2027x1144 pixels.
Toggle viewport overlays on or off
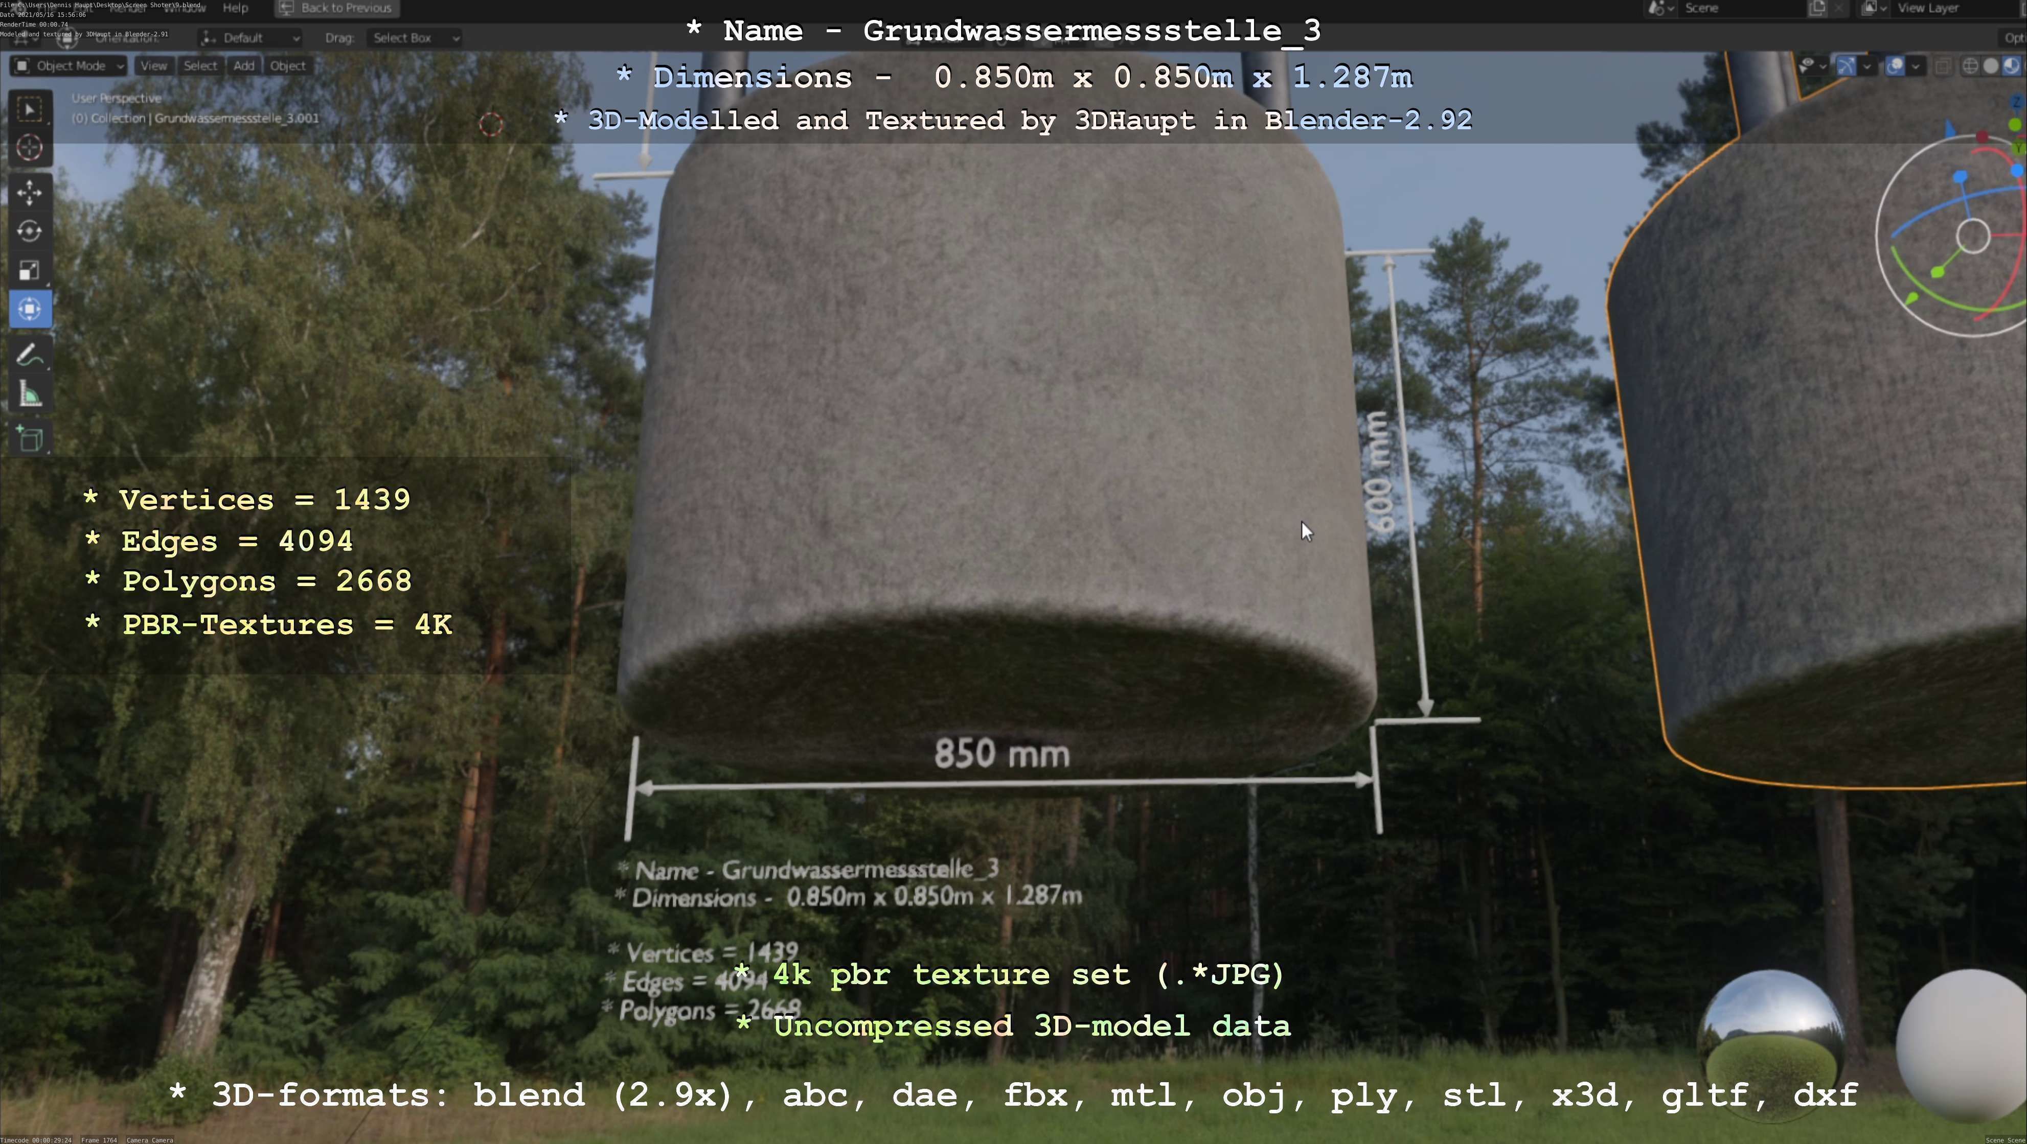tap(1895, 66)
